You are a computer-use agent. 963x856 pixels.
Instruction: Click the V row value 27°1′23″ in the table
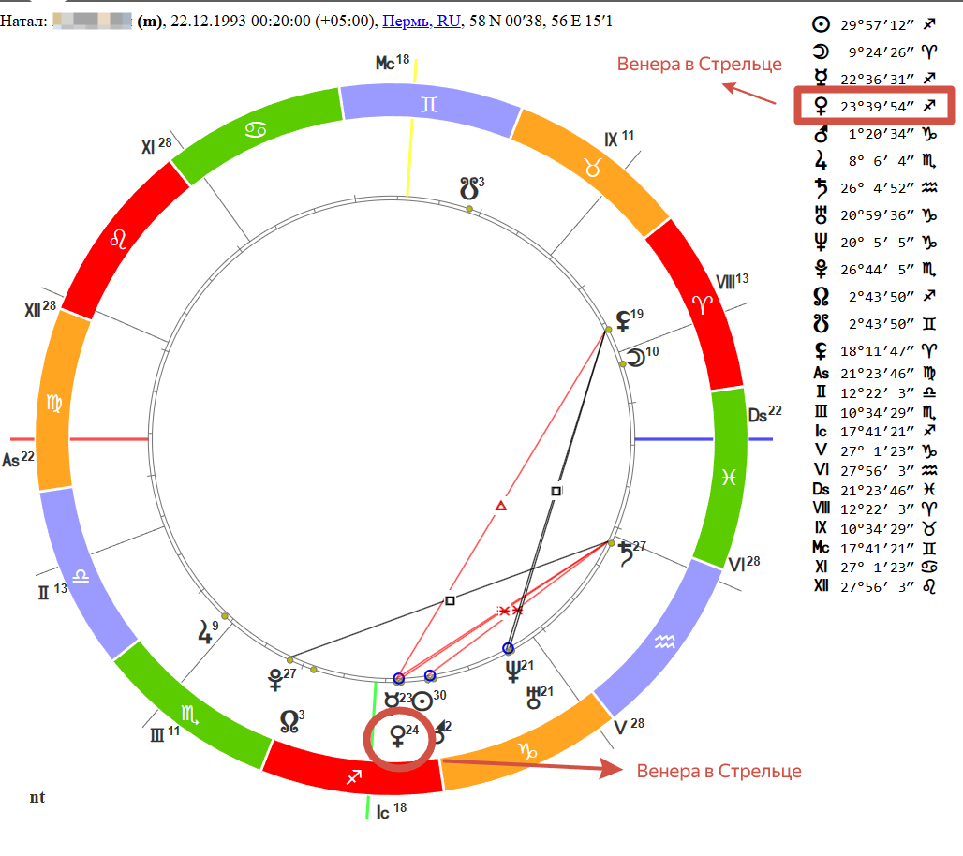[x=878, y=450]
